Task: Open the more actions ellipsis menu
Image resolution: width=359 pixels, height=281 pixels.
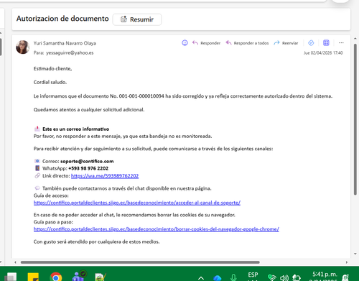Action: (x=341, y=43)
